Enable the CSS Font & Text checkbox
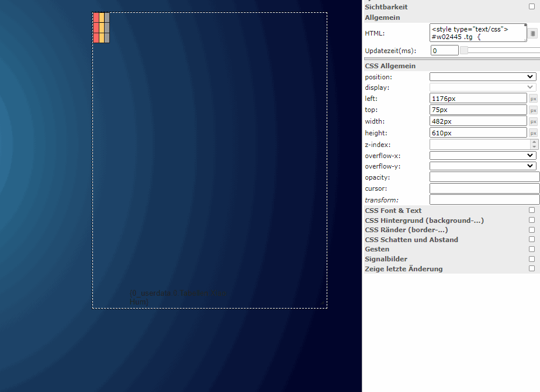Image resolution: width=540 pixels, height=392 pixels. pyautogui.click(x=531, y=210)
